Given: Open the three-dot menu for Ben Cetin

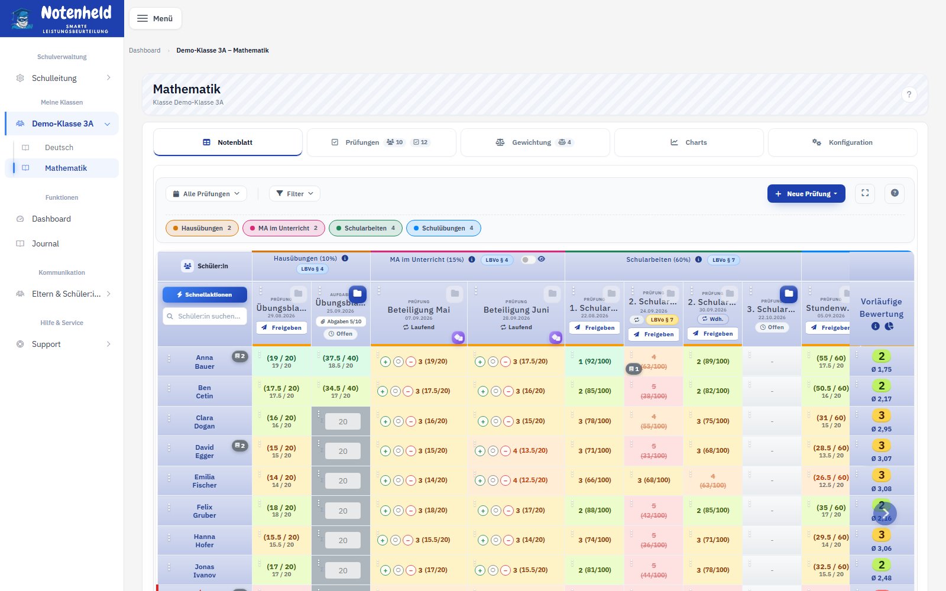Looking at the screenshot, I should click(x=169, y=388).
